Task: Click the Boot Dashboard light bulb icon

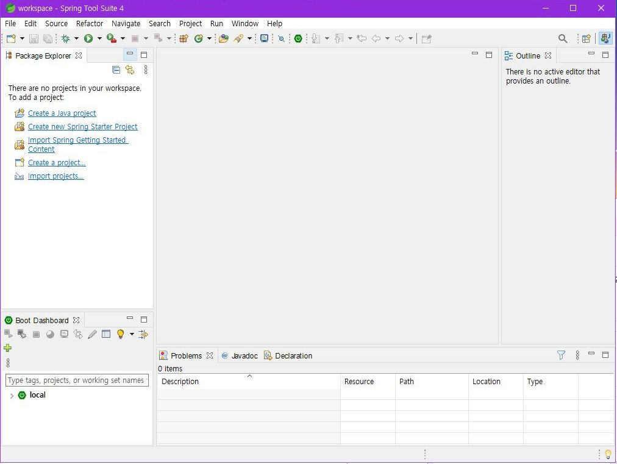Action: click(120, 334)
